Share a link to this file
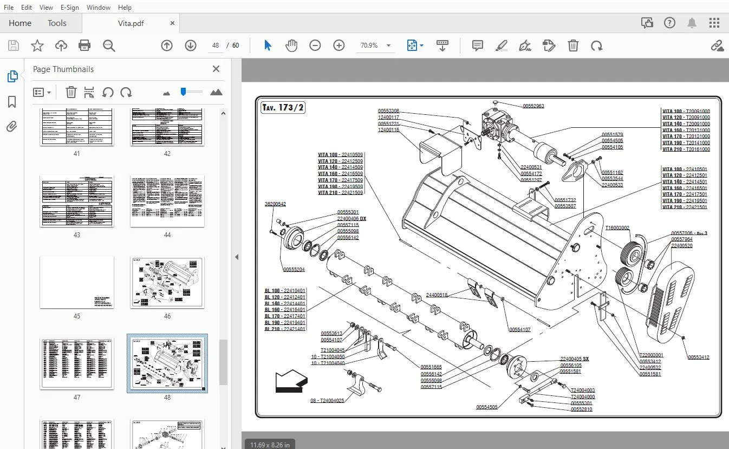 click(x=717, y=45)
